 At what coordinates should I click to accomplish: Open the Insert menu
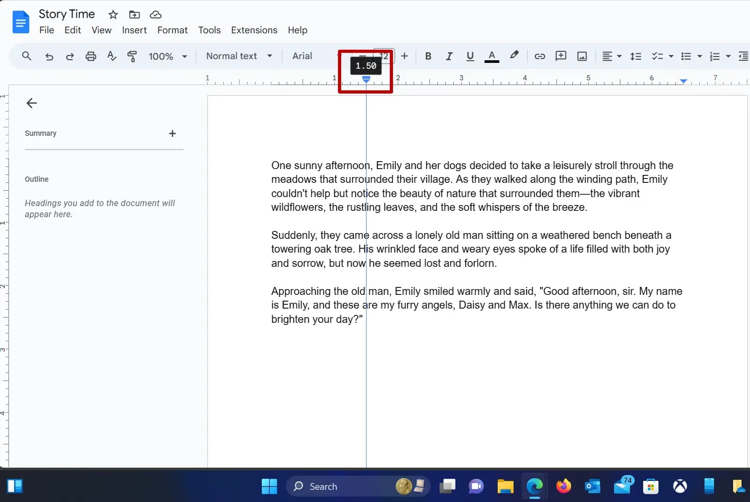click(x=134, y=30)
